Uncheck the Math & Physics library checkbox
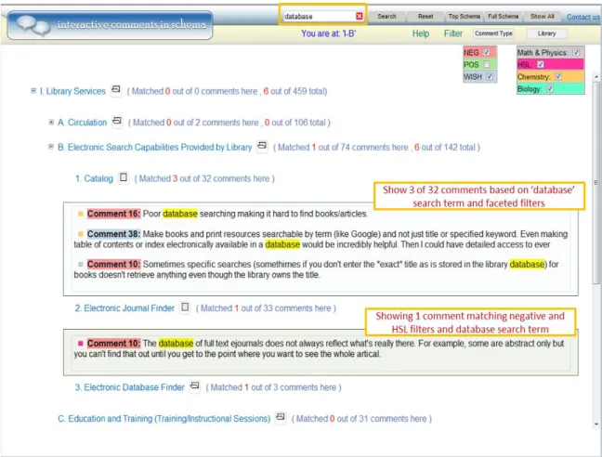Screen dimensions: 602x457 click(576, 52)
